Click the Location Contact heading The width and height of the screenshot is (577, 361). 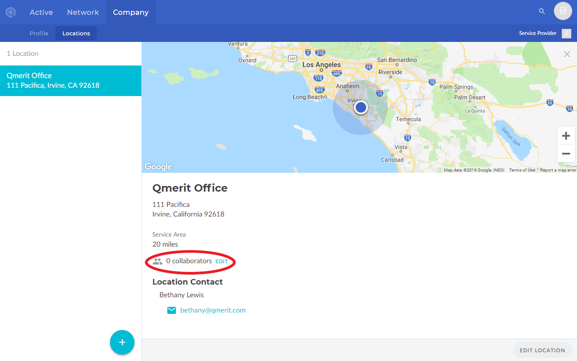click(188, 282)
